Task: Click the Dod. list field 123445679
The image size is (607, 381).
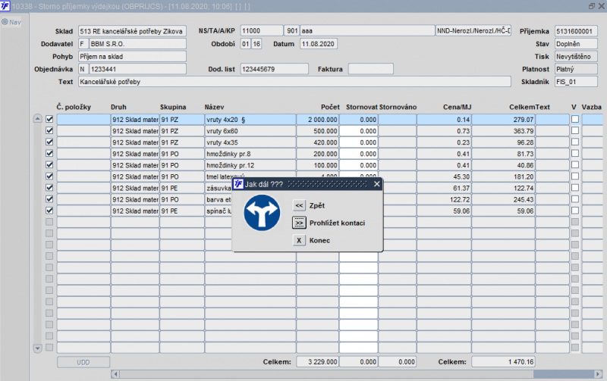Action: pos(274,69)
